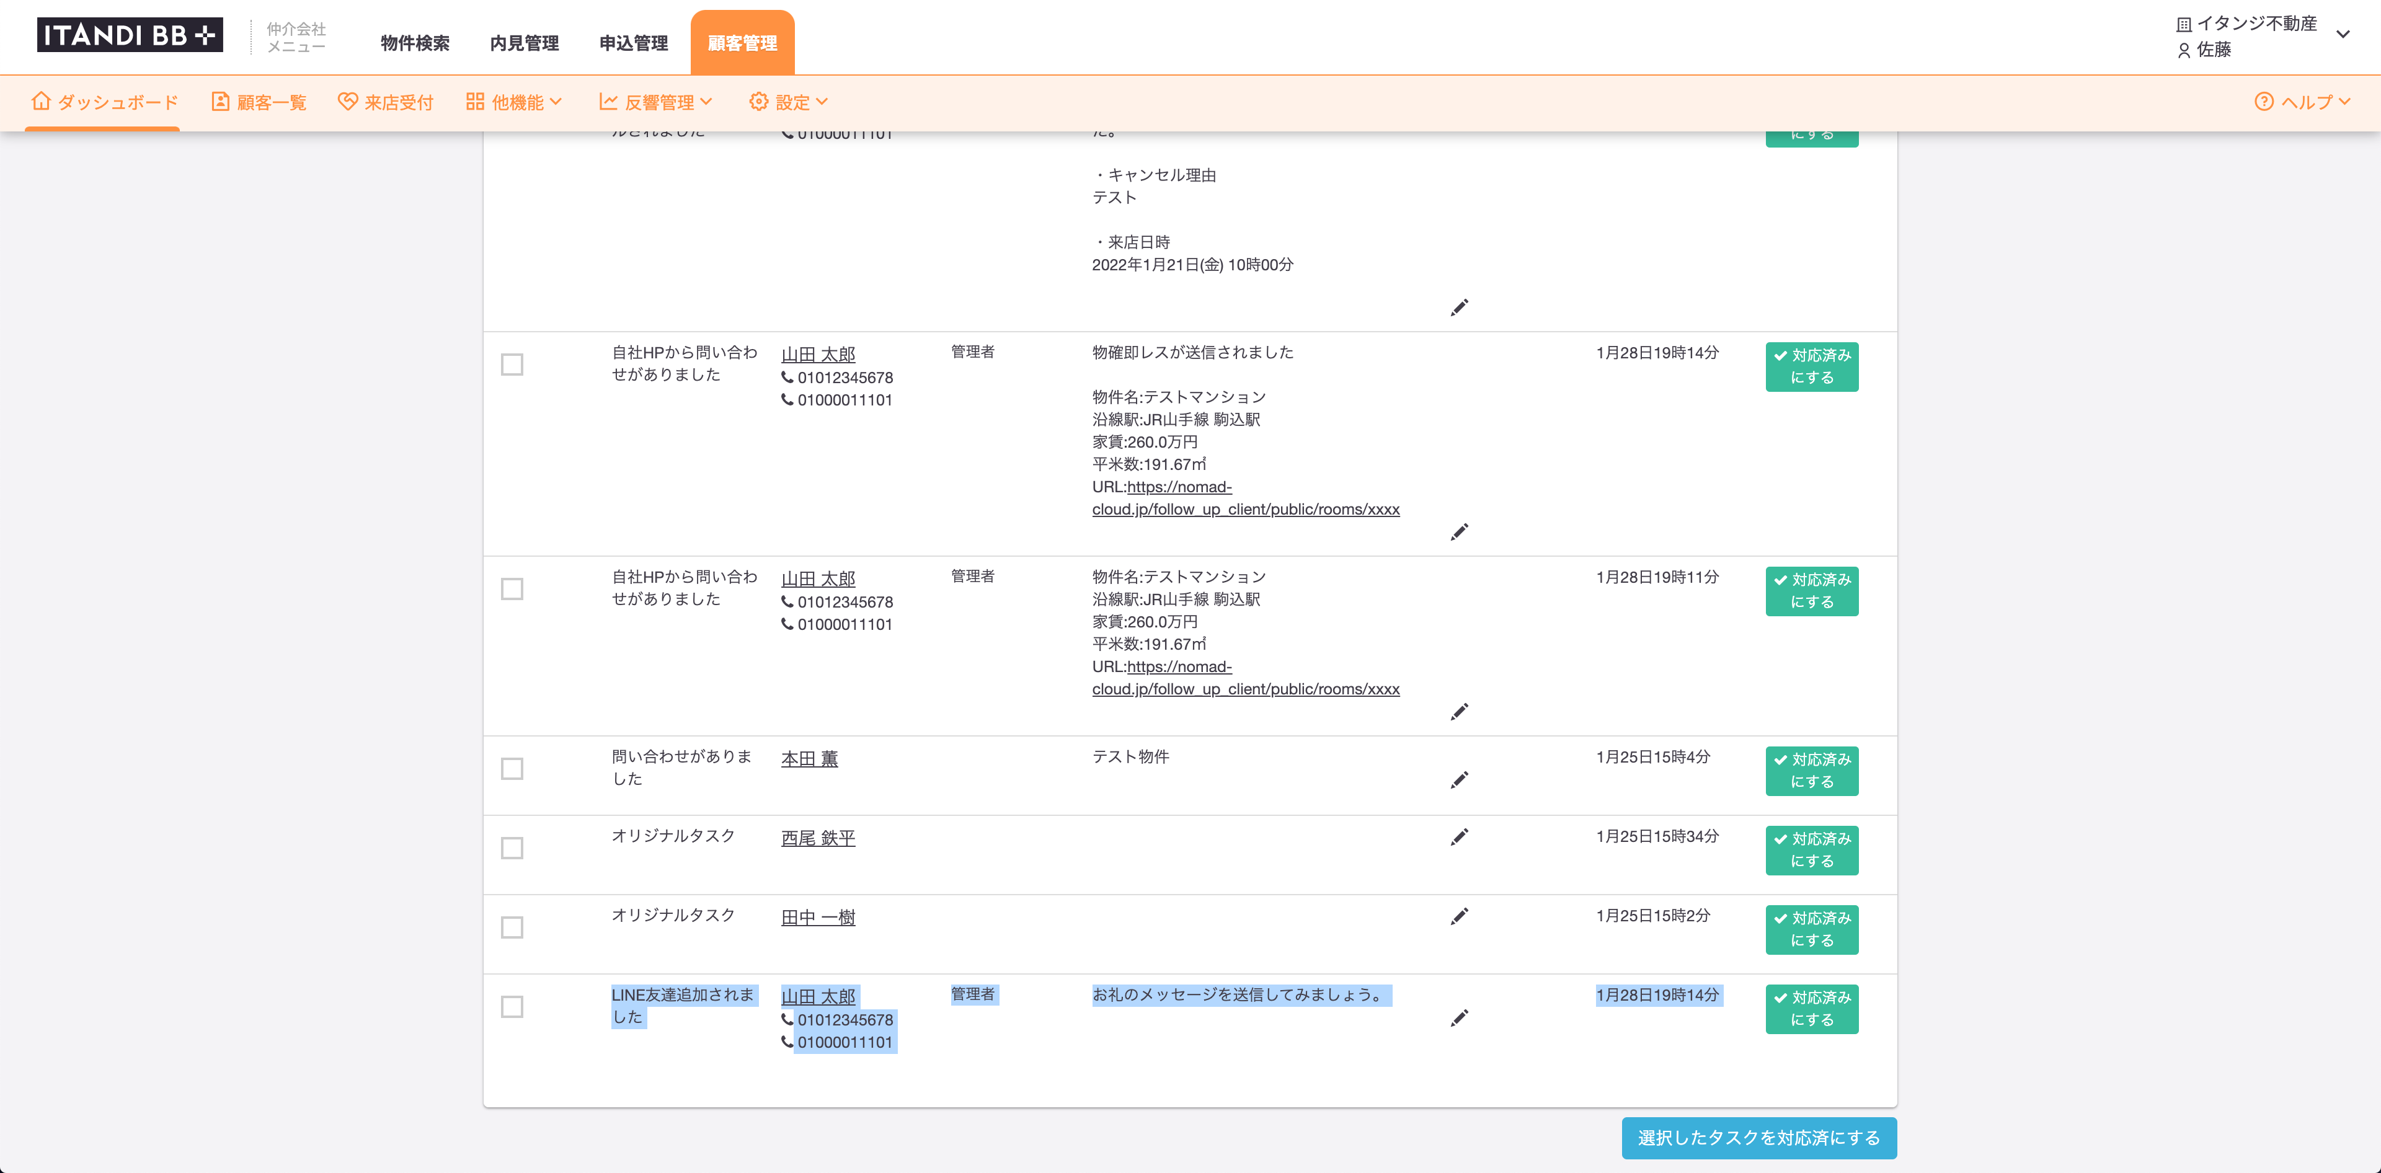The height and width of the screenshot is (1173, 2381).
Task: Open the 顧客管理 tab
Action: [x=742, y=43]
